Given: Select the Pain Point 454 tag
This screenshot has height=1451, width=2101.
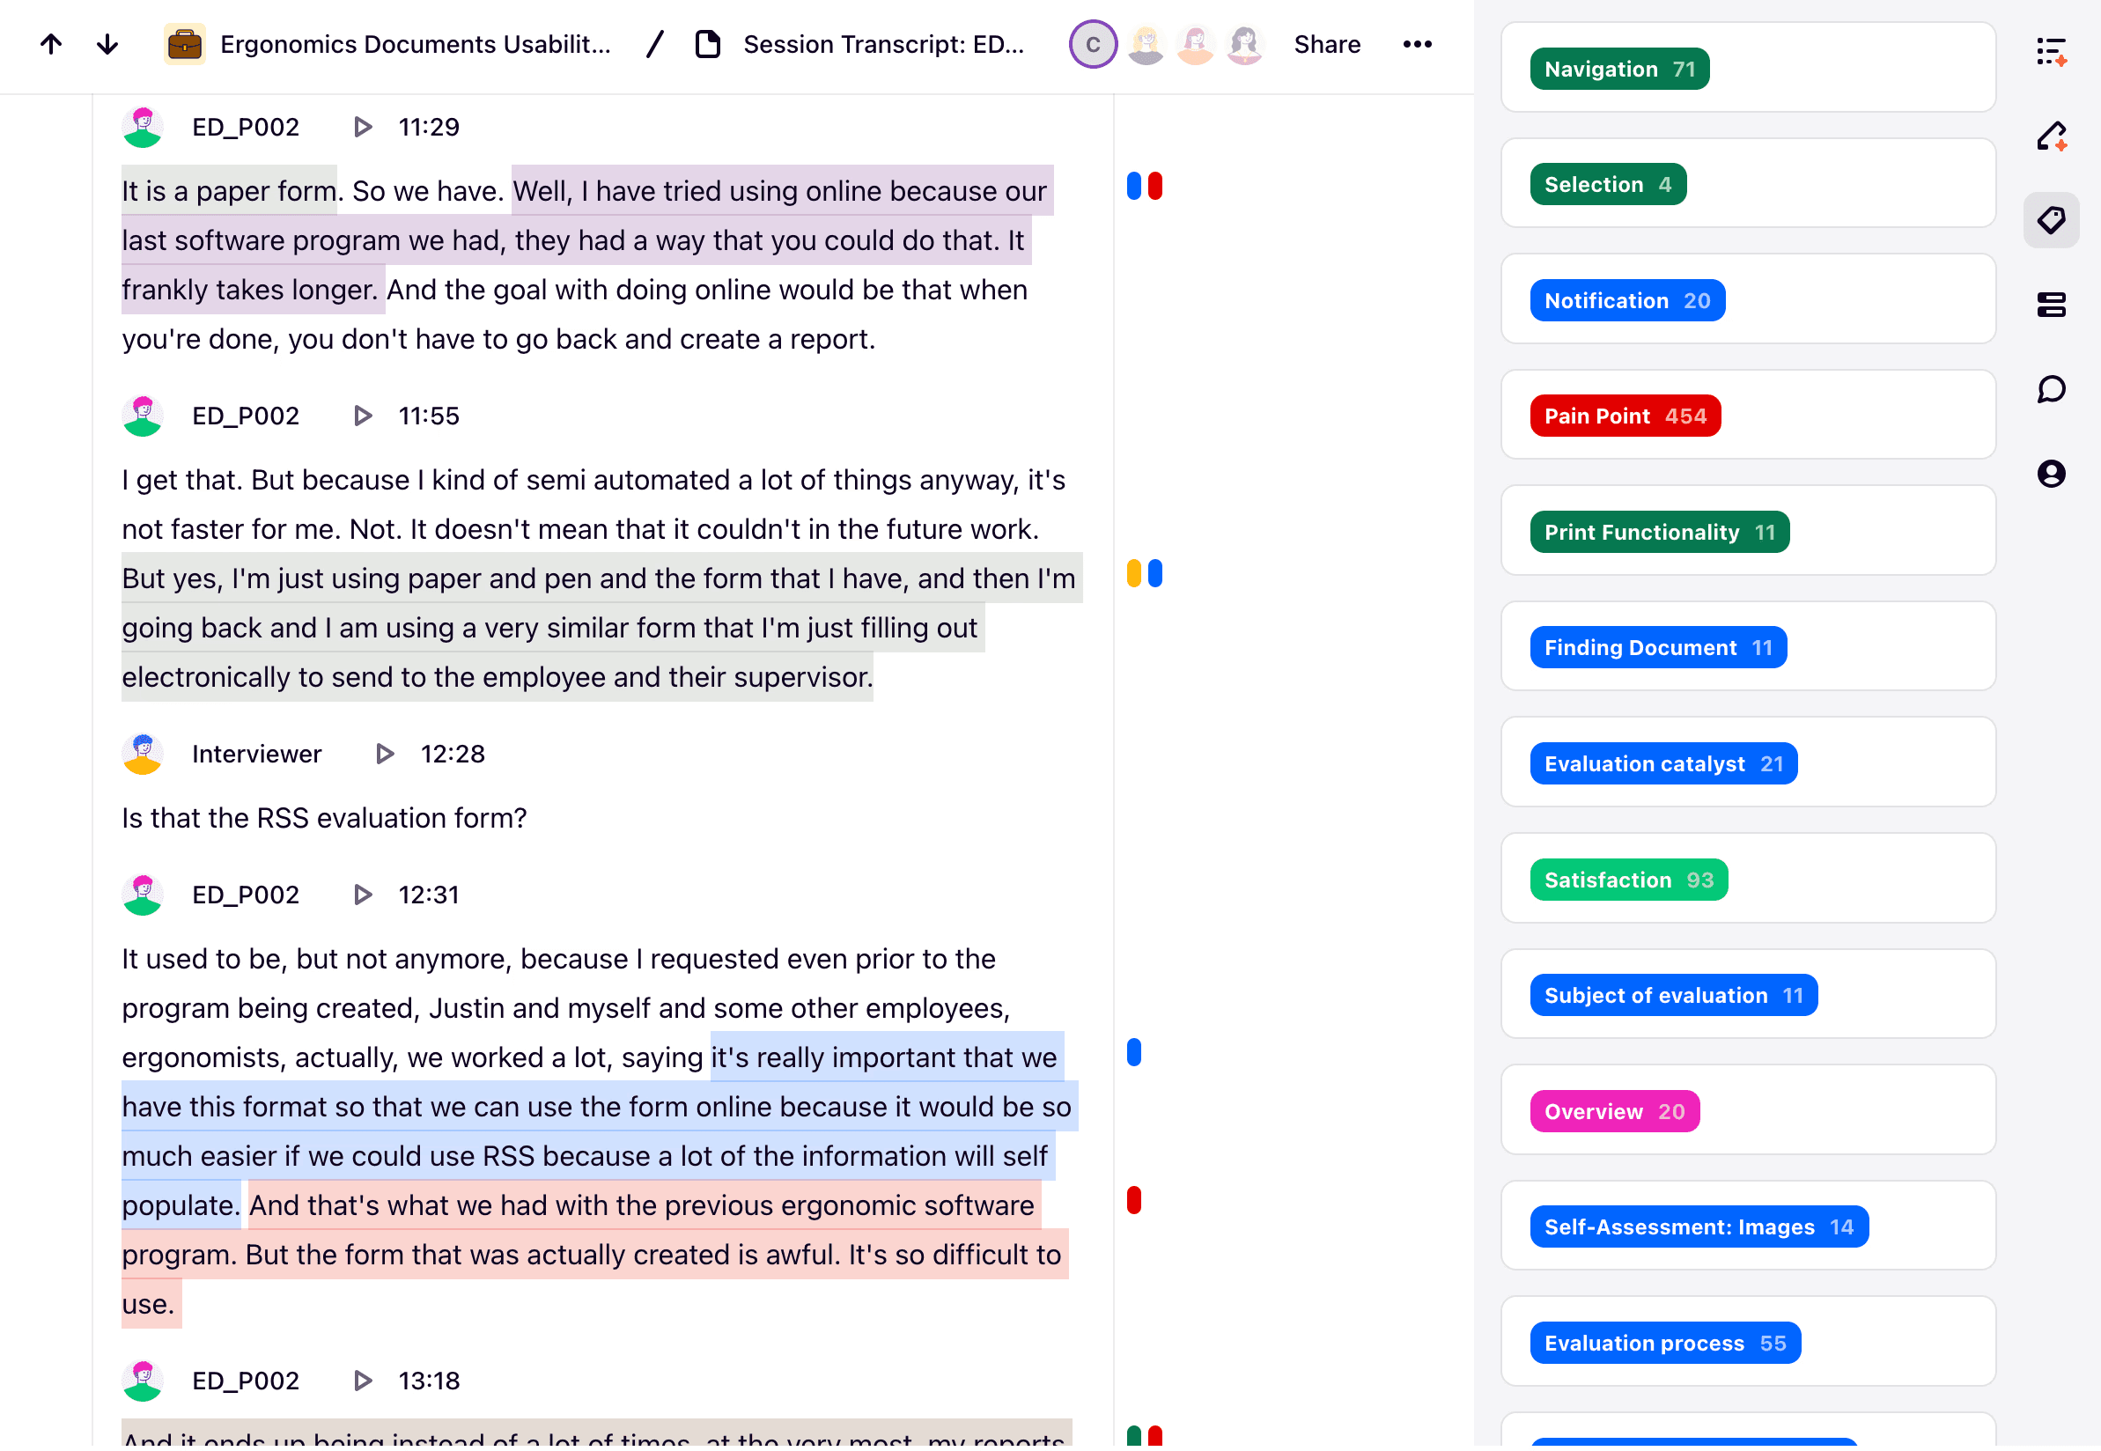Looking at the screenshot, I should pyautogui.click(x=1625, y=416).
